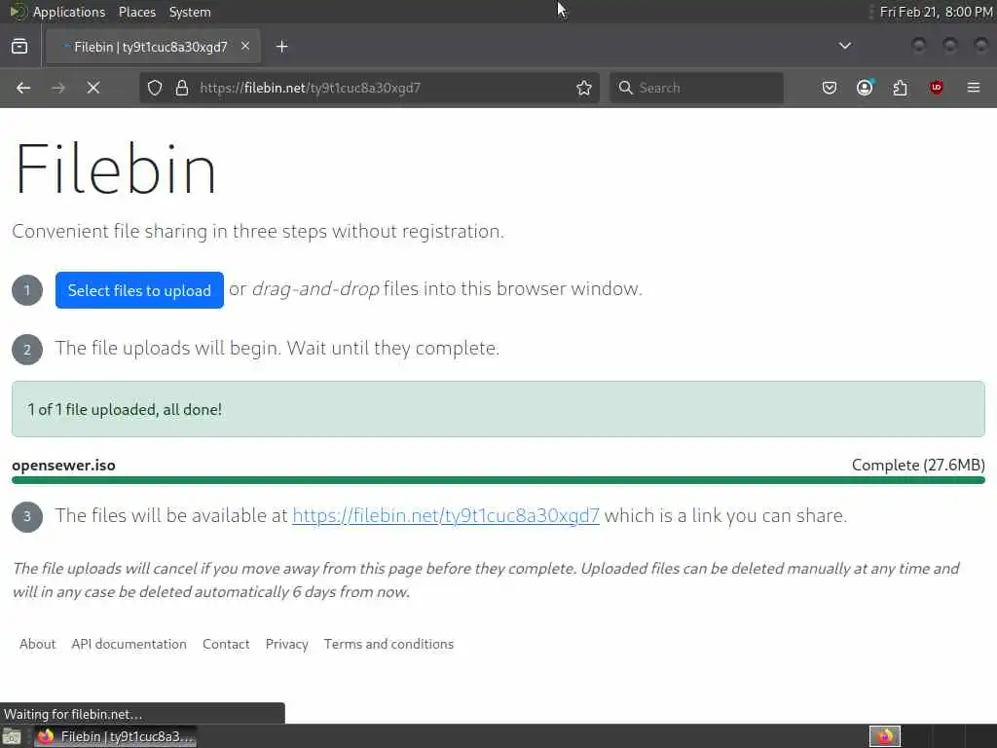Click the date and time clock
997x748 pixels.
tap(936, 12)
